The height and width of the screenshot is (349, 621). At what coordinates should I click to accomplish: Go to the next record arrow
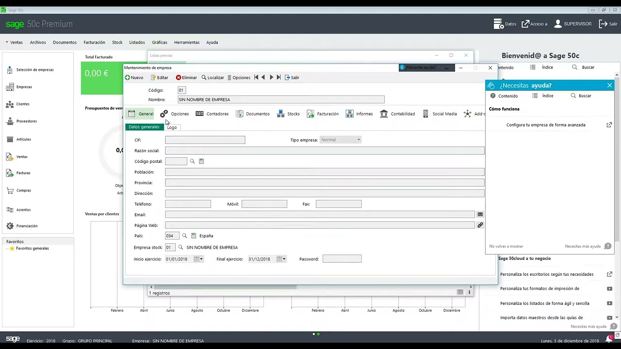[271, 78]
